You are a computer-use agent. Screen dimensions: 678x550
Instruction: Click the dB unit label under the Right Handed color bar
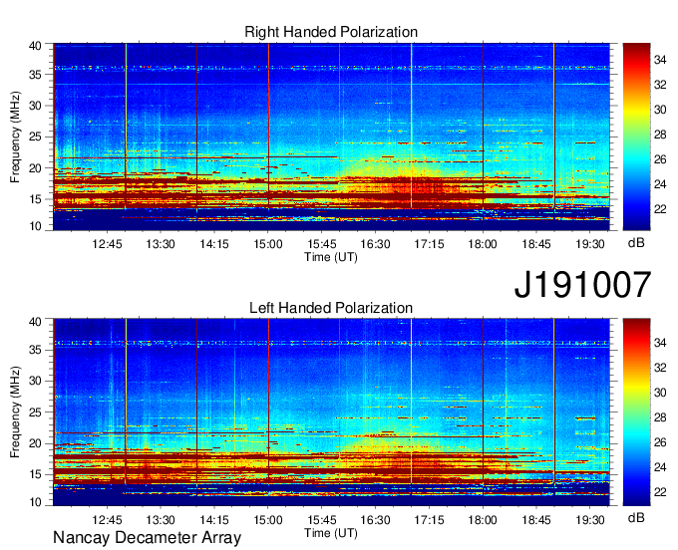pos(636,243)
